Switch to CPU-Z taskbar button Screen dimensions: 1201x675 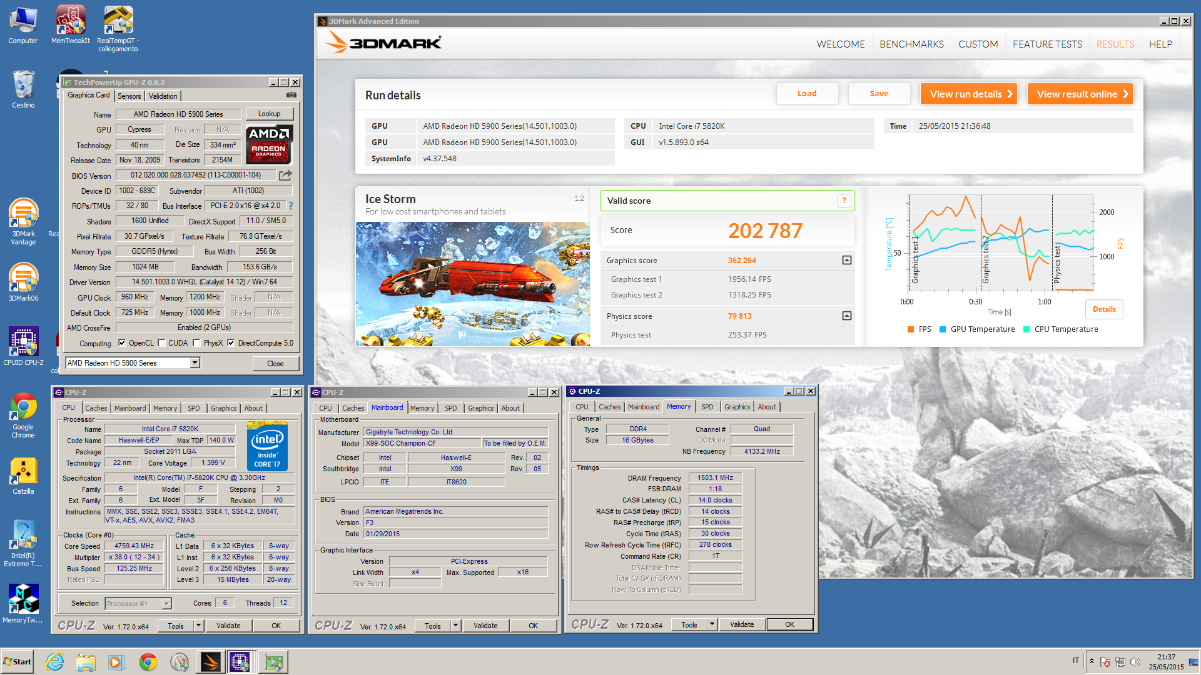(240, 662)
